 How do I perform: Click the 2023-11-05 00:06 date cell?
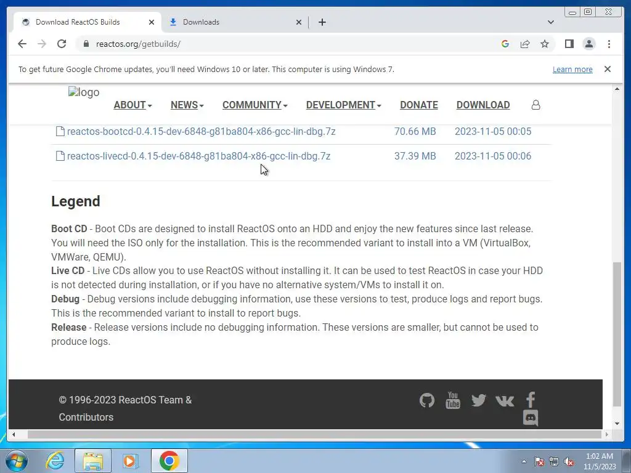tap(493, 156)
